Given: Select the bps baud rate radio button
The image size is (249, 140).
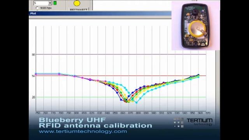Looking at the screenshot, I should (37, 8).
